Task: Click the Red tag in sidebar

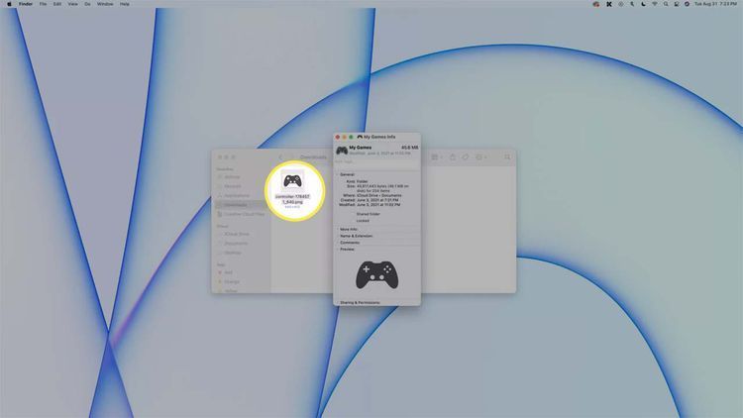Action: pos(229,271)
